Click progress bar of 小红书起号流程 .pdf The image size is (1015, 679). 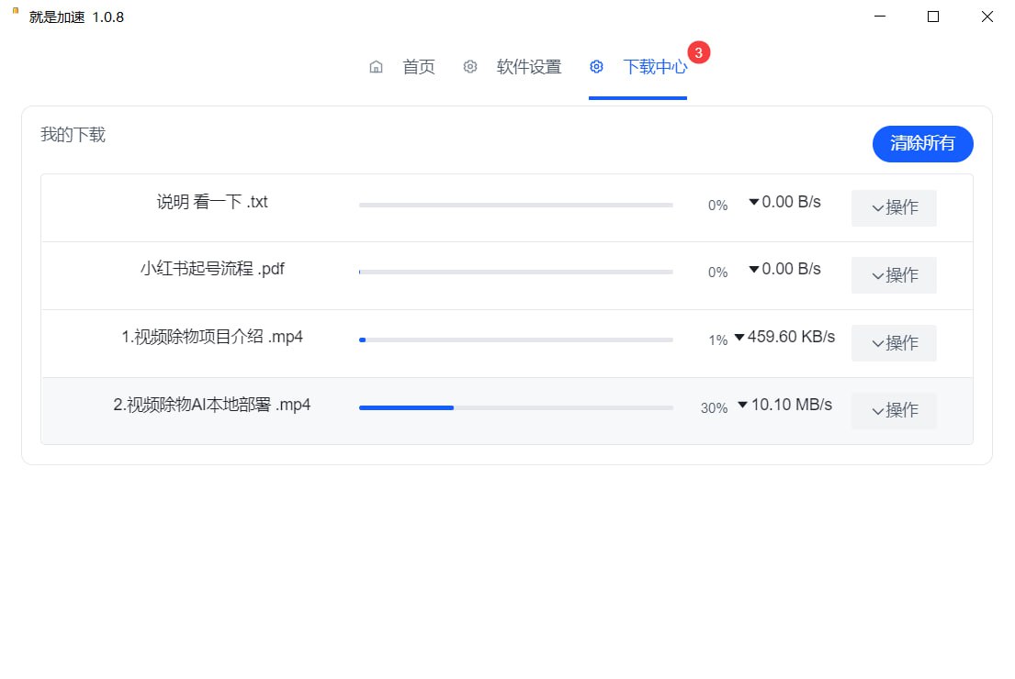[x=516, y=273]
